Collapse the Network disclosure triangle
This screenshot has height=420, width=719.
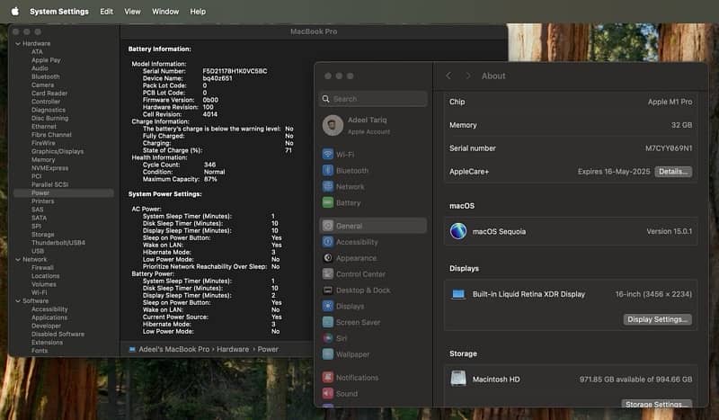point(18,259)
